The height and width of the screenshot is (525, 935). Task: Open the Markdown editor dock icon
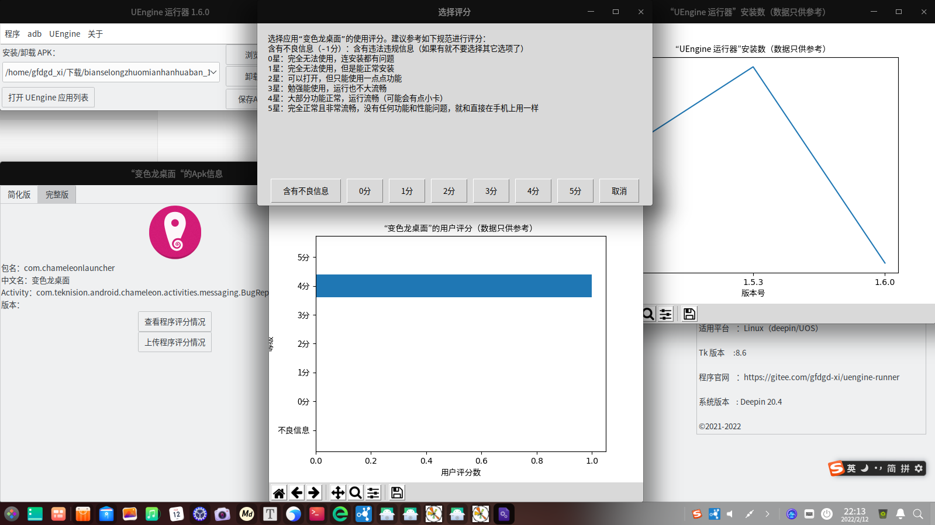point(247,514)
